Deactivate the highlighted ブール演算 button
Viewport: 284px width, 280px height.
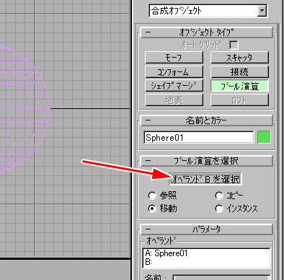(x=239, y=86)
